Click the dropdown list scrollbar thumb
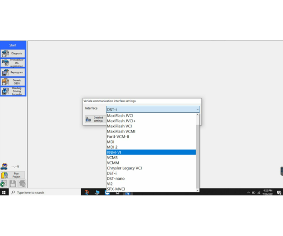The height and width of the screenshot is (236, 283). (198, 156)
